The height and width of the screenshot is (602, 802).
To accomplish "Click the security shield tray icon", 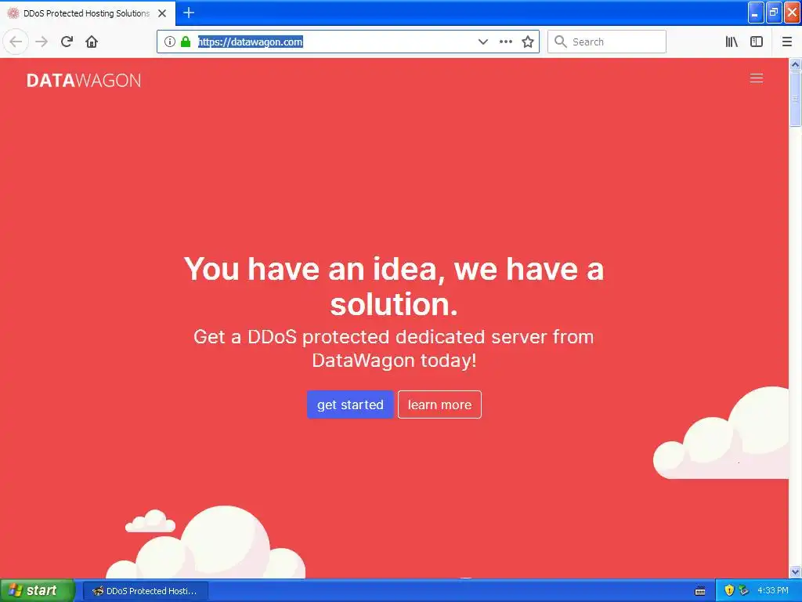I will pyautogui.click(x=729, y=591).
